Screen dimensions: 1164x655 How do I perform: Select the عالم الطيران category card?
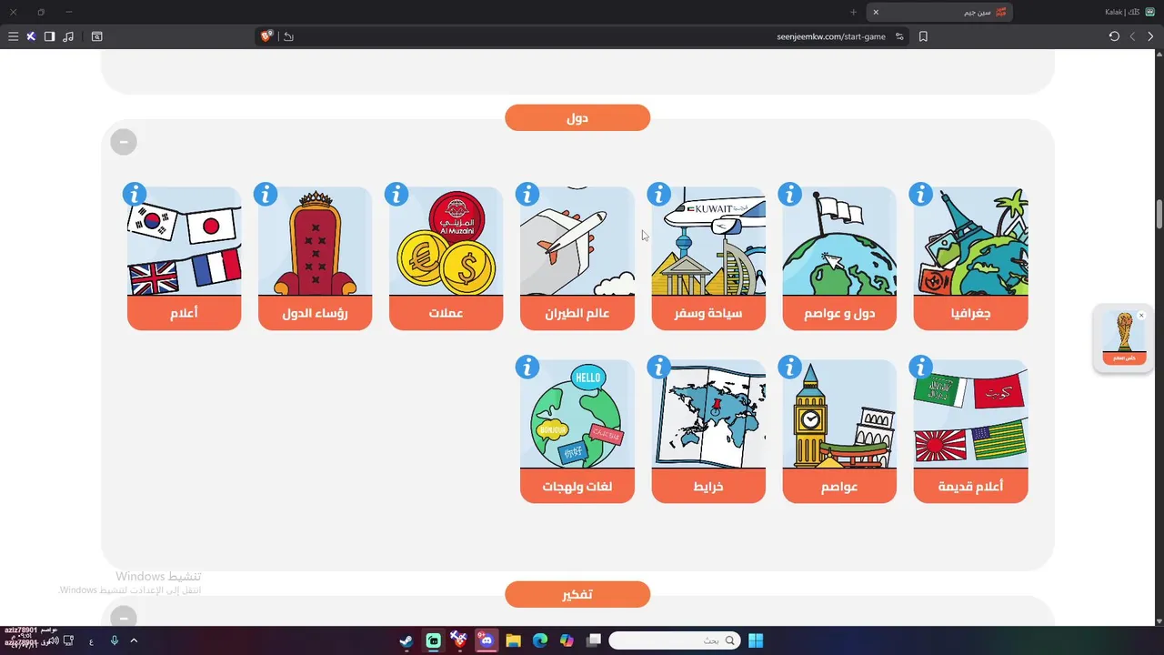click(577, 258)
